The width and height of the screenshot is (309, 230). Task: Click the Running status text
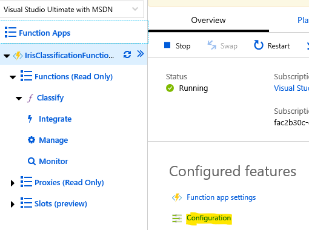(x=193, y=88)
